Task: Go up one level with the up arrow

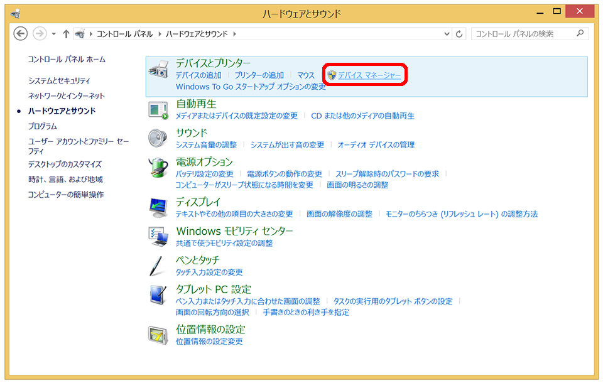Action: [66, 34]
